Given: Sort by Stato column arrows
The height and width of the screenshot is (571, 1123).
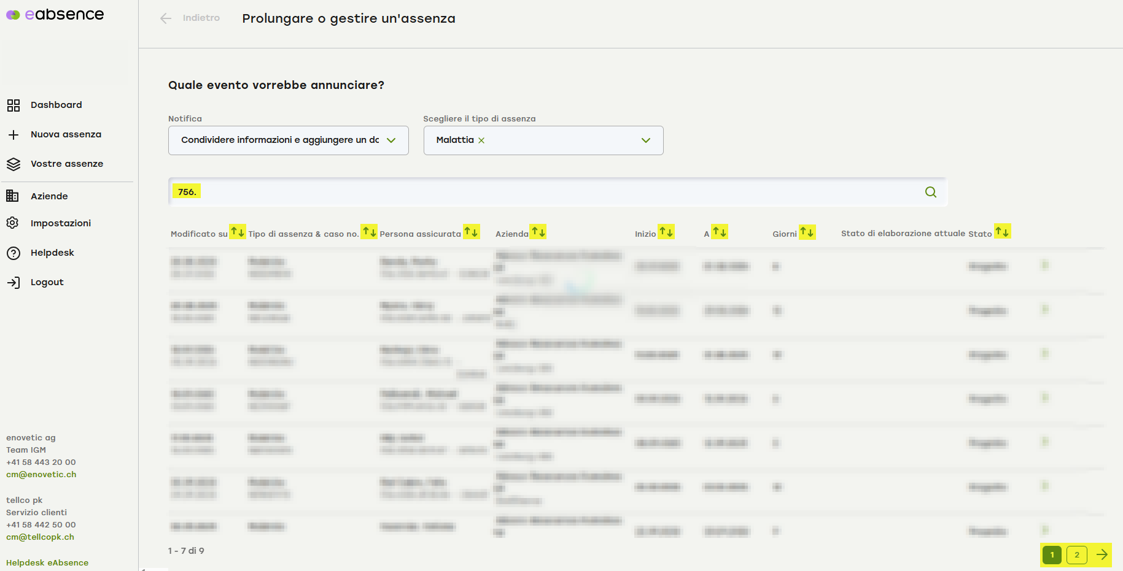Looking at the screenshot, I should pyautogui.click(x=1002, y=232).
